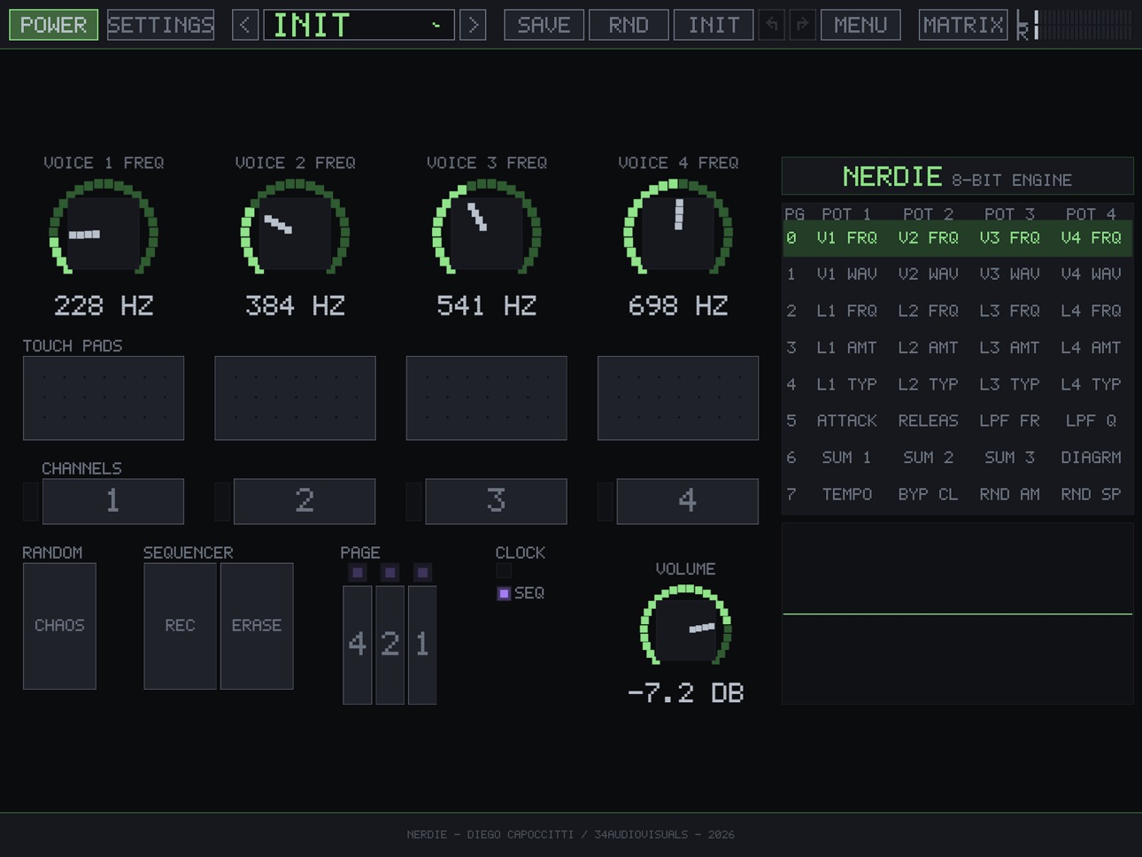The height and width of the screenshot is (857, 1142).
Task: Select L3 TYP cell in page 4
Action: pyautogui.click(x=1009, y=384)
